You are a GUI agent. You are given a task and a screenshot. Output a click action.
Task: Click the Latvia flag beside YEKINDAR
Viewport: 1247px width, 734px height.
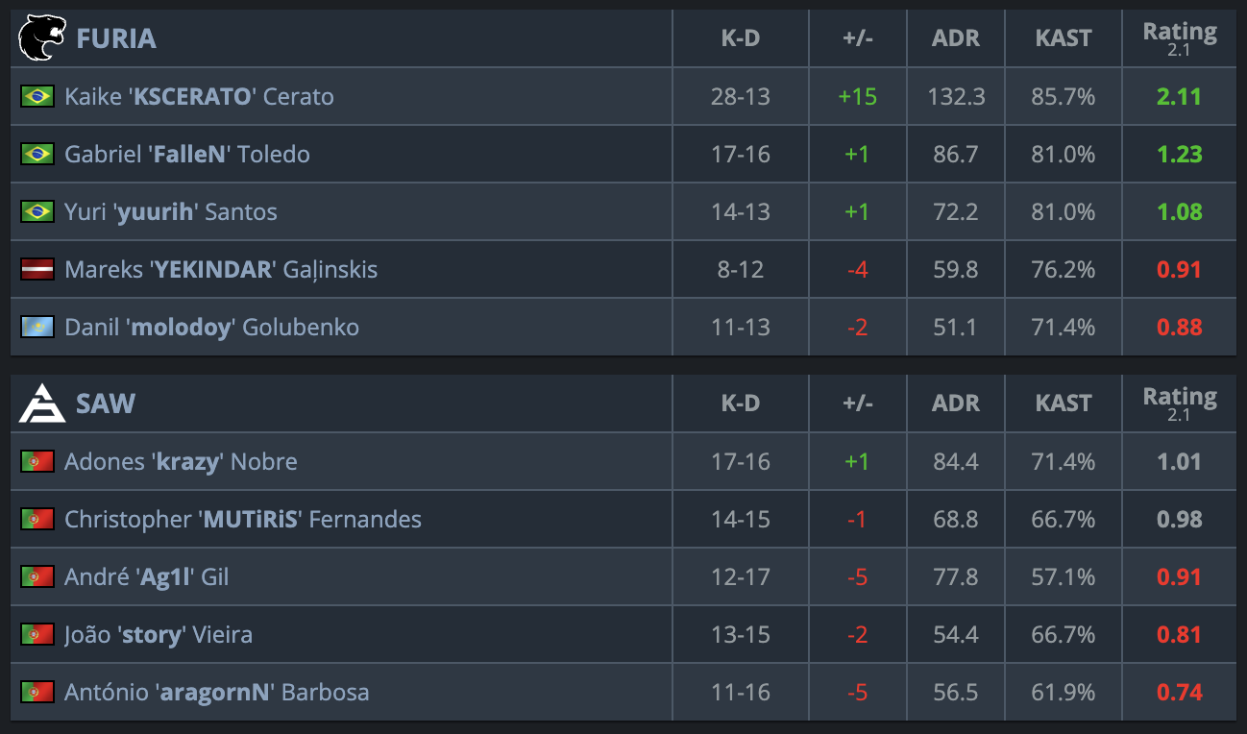coord(37,269)
